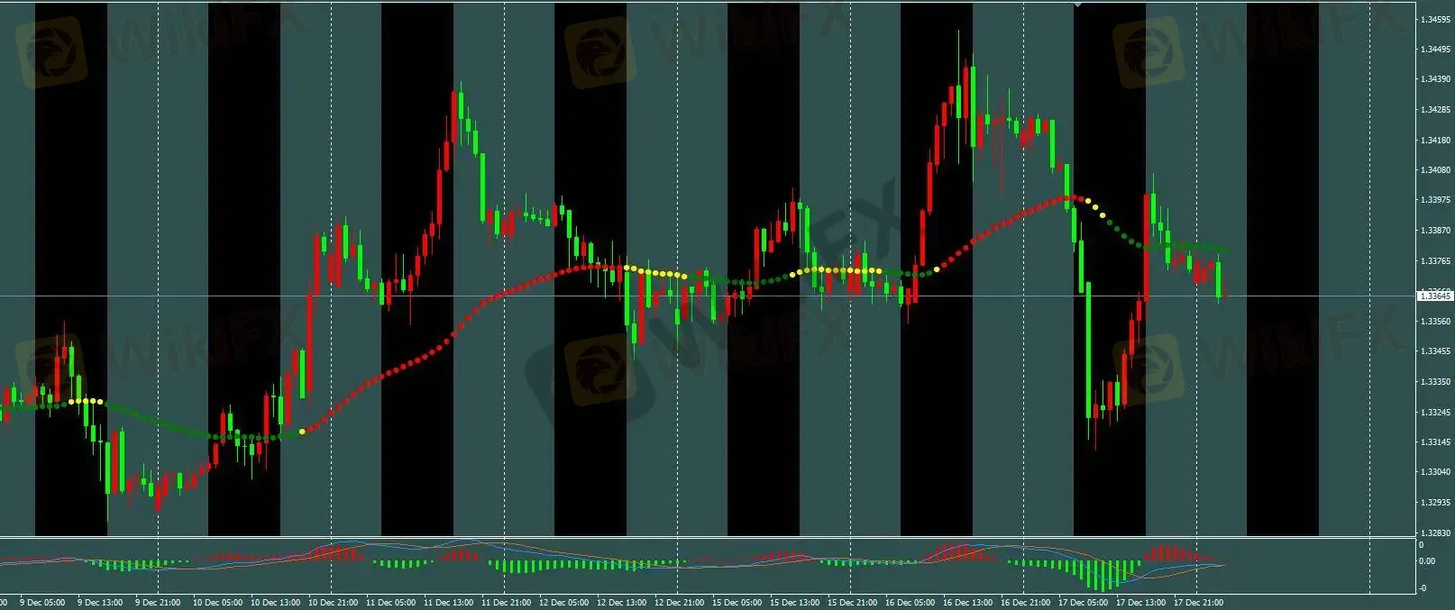Click the 11 Dec 13:00 time label
Screen dimensions: 1455x610
tap(449, 602)
